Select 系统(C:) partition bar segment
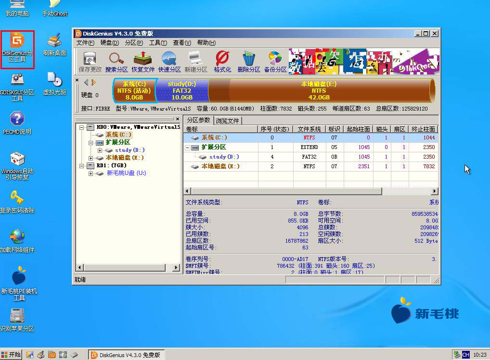The width and height of the screenshot is (490, 360). click(134, 90)
